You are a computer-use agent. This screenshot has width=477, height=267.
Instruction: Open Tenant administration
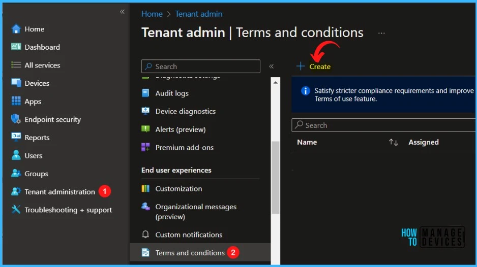(x=59, y=192)
